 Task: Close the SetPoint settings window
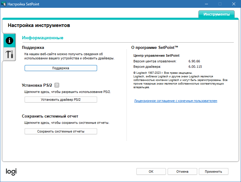click(233, 4)
